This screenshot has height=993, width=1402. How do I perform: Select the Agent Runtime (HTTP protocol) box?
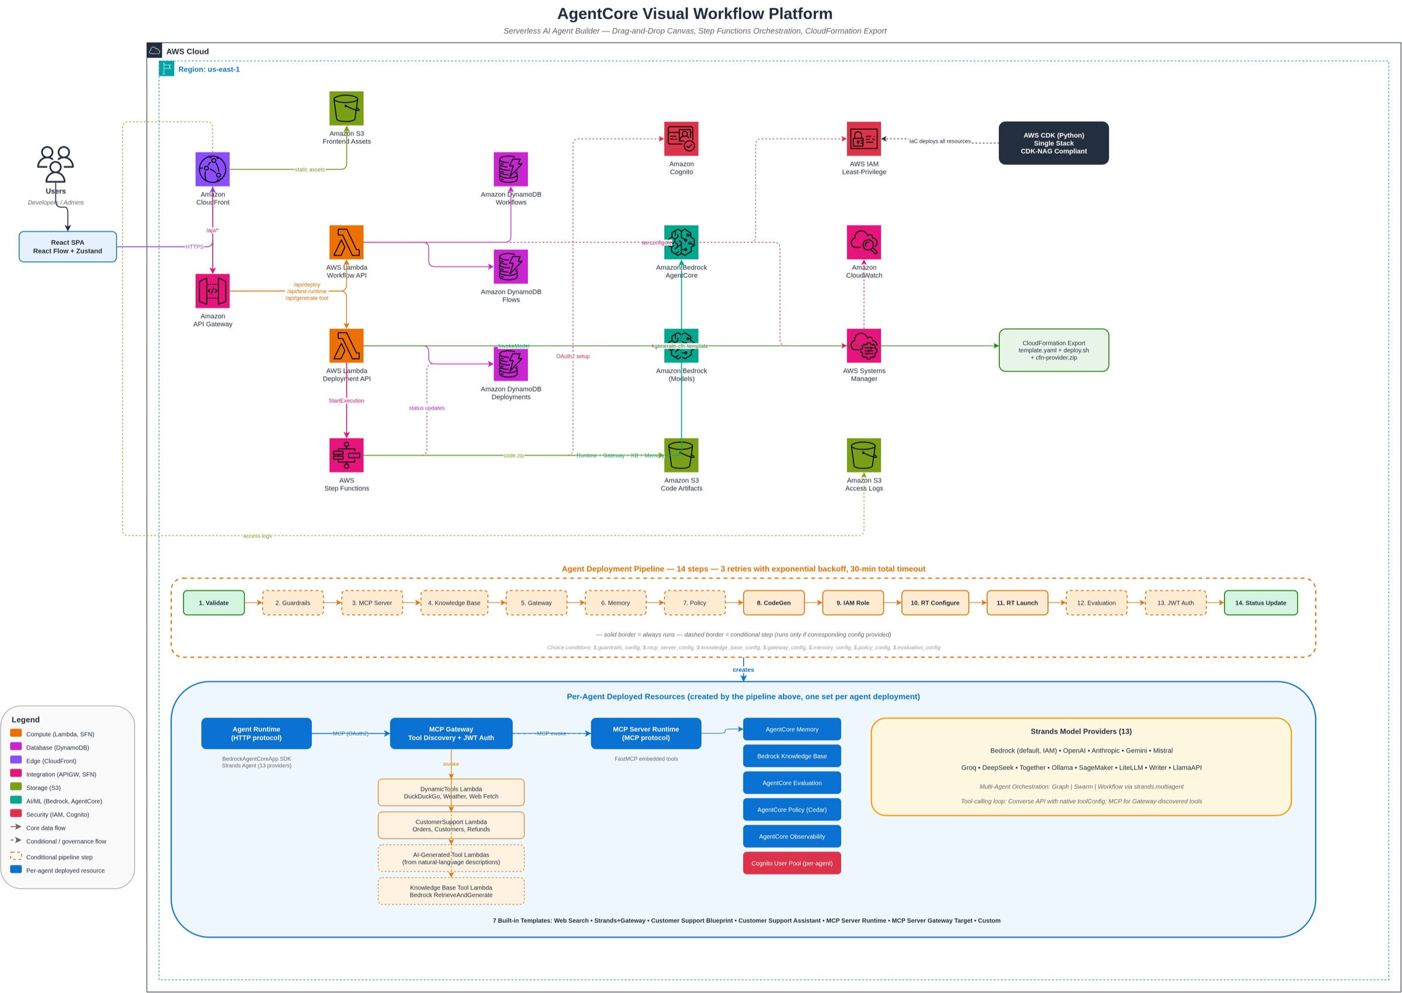click(x=256, y=733)
